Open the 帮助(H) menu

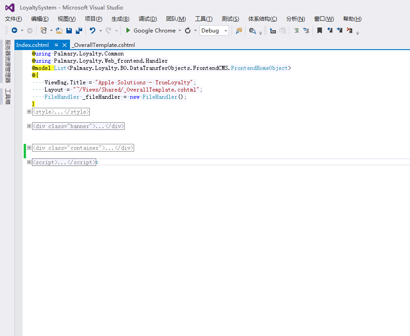pos(352,19)
